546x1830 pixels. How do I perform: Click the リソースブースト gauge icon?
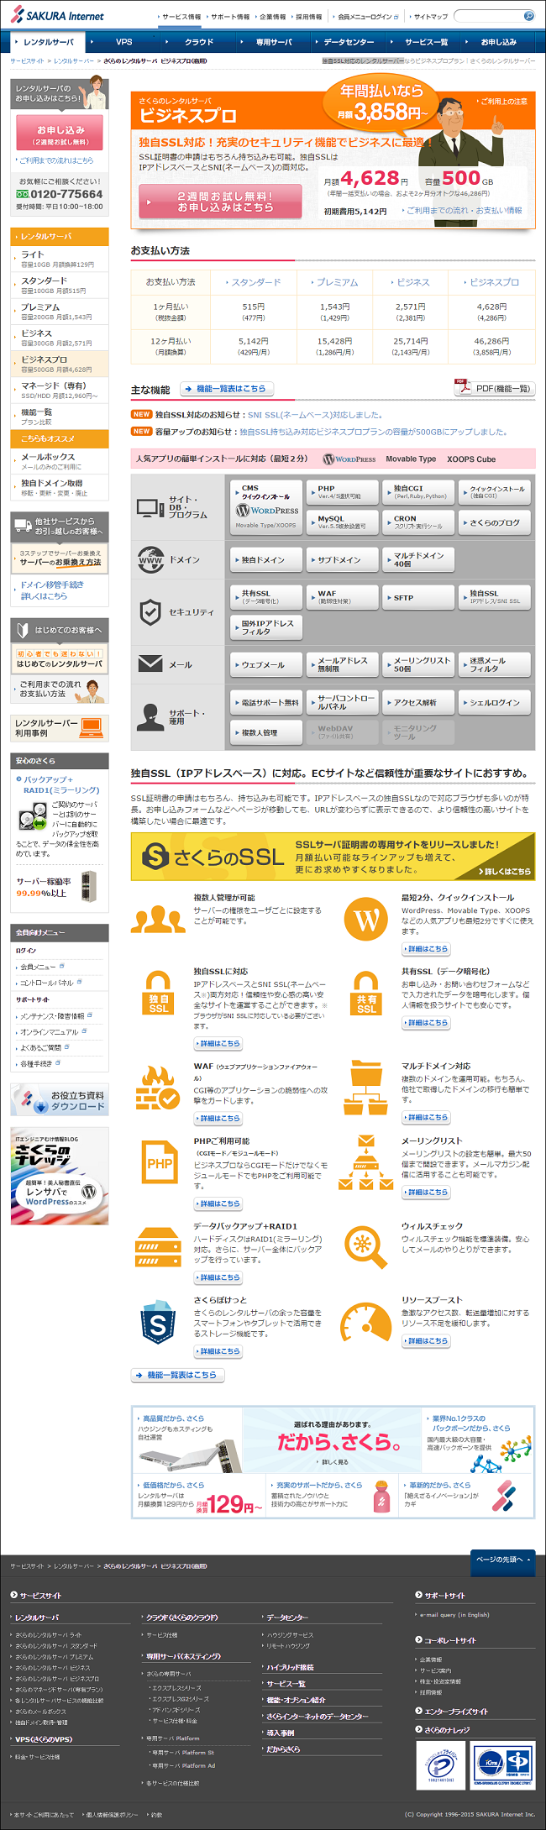point(366,1323)
